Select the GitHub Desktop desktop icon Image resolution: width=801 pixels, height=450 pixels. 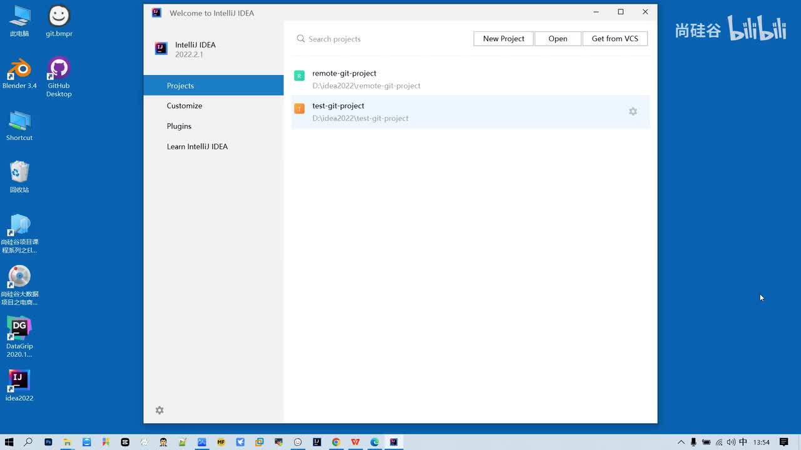59,77
